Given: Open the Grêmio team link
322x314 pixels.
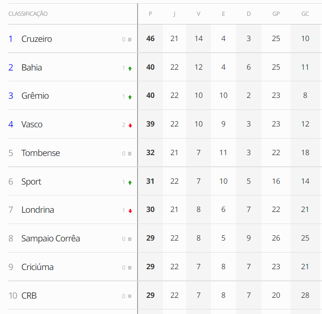Looking at the screenshot, I should (35, 96).
